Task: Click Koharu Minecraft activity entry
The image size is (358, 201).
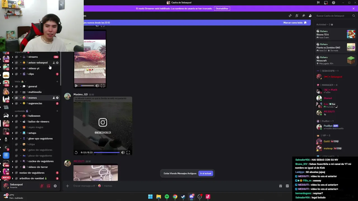Action: click(x=336, y=60)
